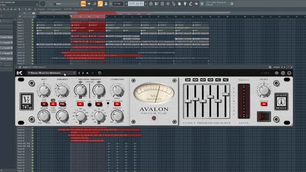Toggle the highlighted link icon in FL toolbar
Screen dimensions: 306x172
coord(100,4)
